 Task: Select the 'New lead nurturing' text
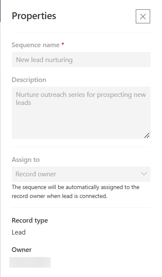point(44,60)
